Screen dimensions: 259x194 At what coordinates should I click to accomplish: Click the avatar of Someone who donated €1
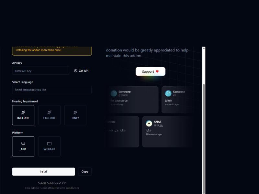(x=168, y=93)
